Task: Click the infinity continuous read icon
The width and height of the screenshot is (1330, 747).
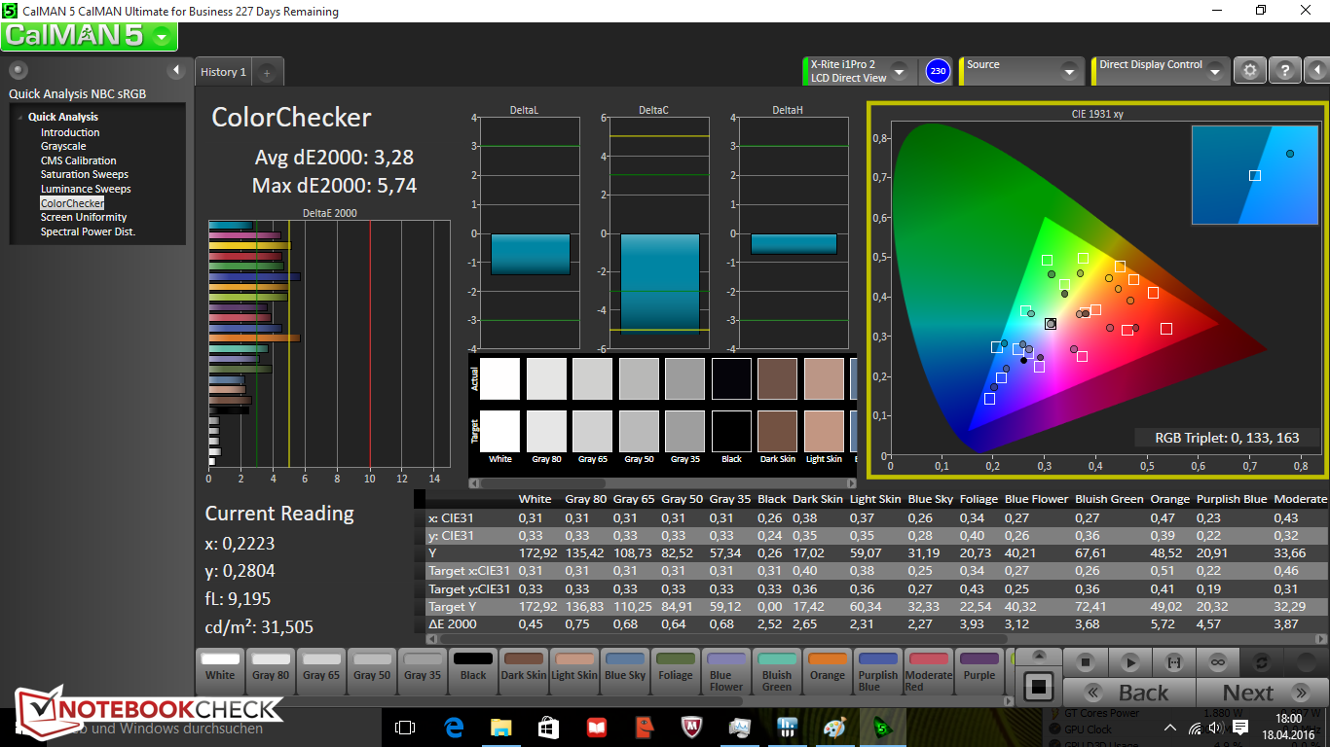Action: pyautogui.click(x=1217, y=662)
